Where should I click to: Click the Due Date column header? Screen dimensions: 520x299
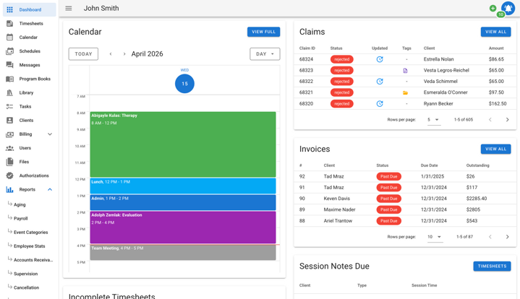click(x=429, y=165)
